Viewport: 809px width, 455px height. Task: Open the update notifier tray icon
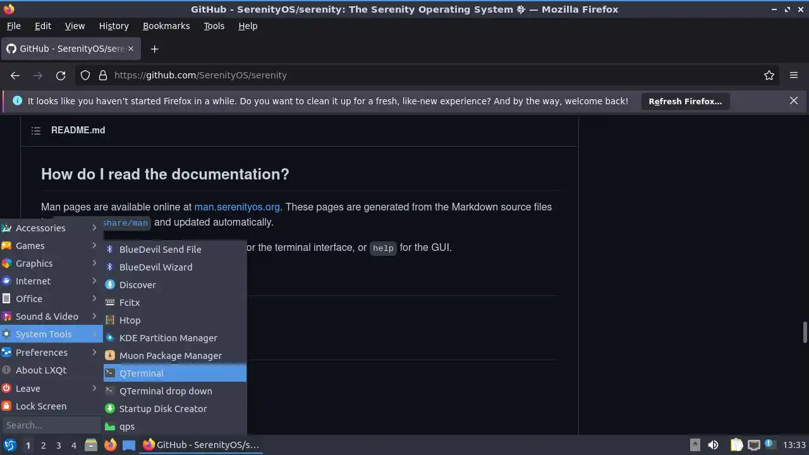769,445
